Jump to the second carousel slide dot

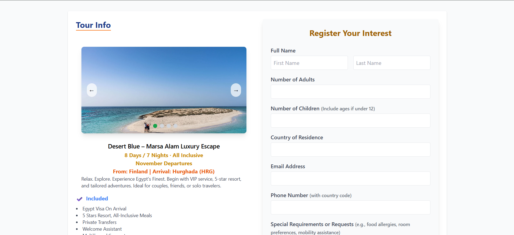162,126
